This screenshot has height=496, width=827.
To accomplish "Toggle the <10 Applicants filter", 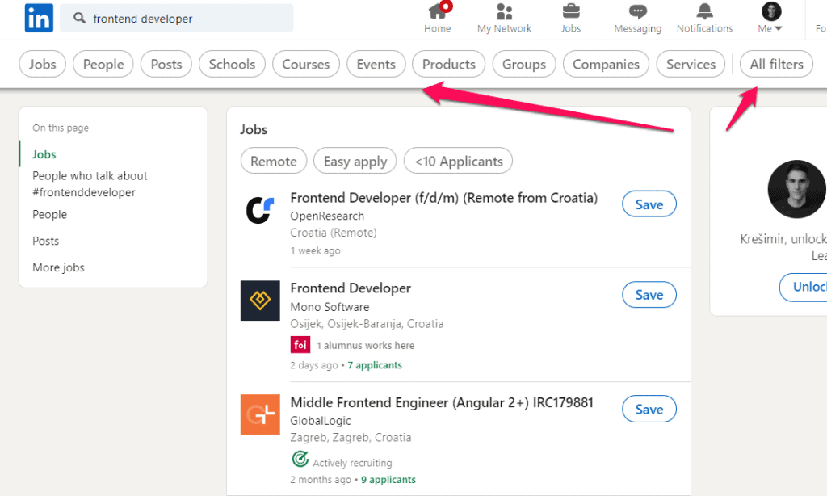I will 459,161.
